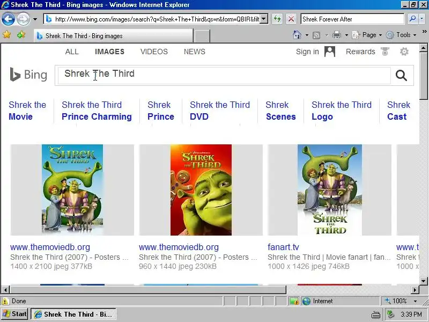429x322 pixels.
Task: Open Bing settings gear icon
Action: coord(404,52)
